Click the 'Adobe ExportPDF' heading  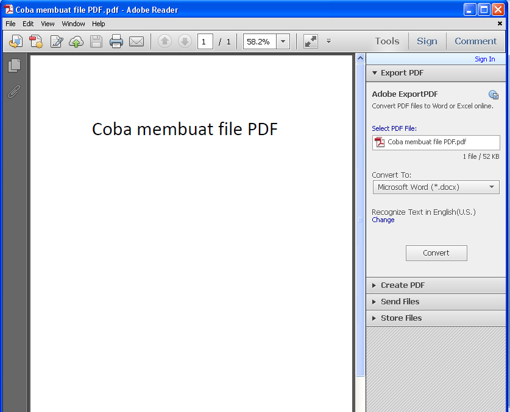point(405,94)
